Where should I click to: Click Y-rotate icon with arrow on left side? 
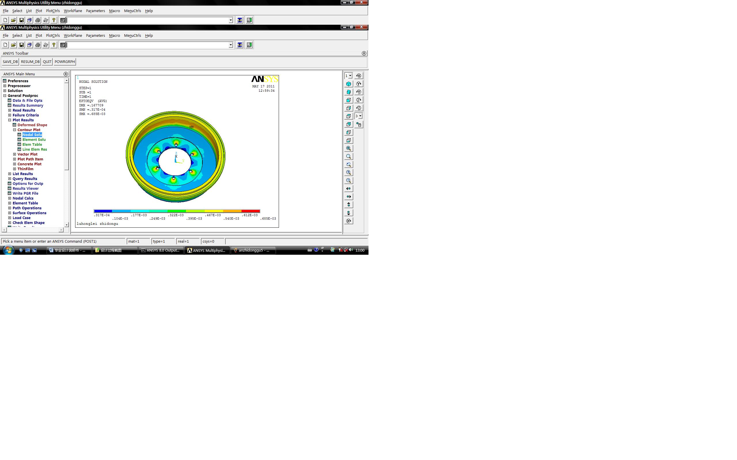pos(359,92)
